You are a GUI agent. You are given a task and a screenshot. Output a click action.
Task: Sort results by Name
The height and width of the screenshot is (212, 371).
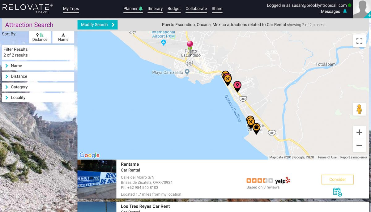63,37
